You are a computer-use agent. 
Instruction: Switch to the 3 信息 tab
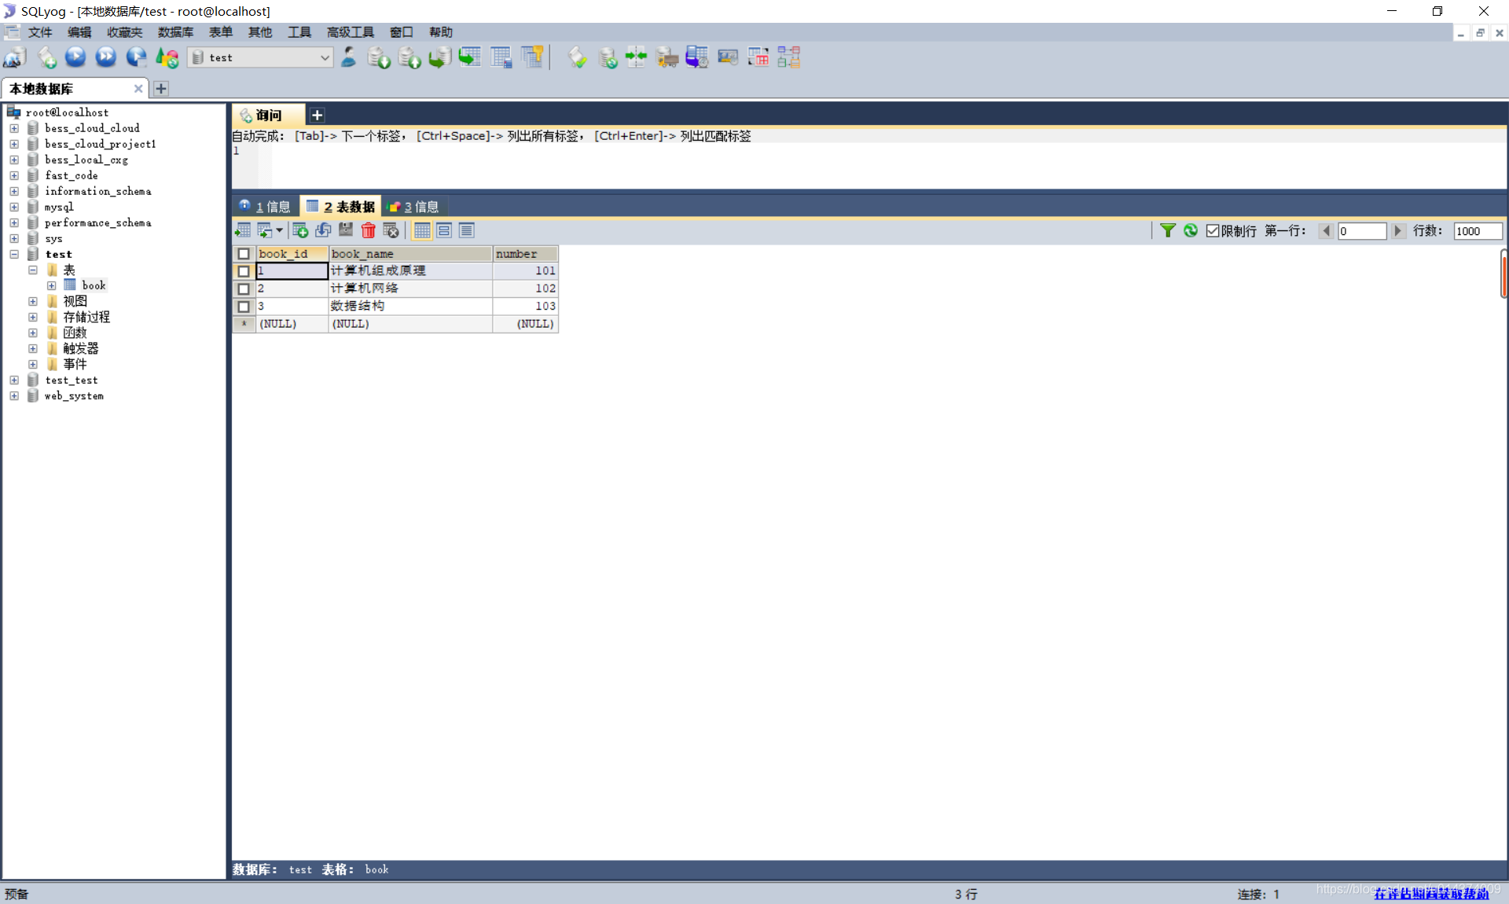pyautogui.click(x=415, y=207)
